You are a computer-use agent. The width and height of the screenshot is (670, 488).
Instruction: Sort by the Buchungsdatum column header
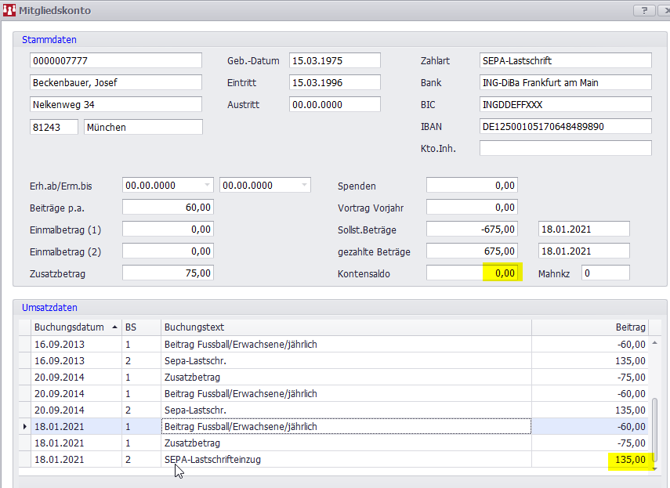(69, 327)
